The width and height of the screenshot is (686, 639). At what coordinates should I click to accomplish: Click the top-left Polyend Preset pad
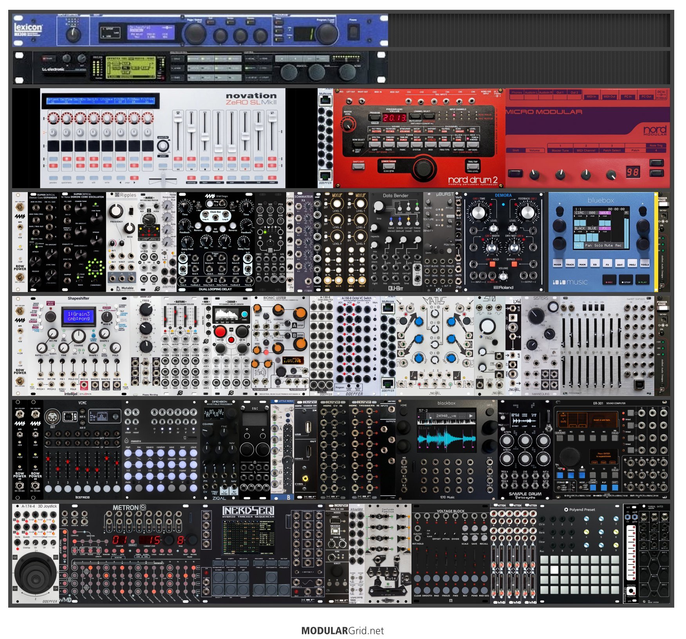(x=545, y=559)
